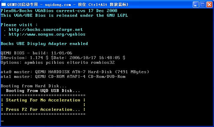The image size is (214, 127).
Task: Click the 'ata1 master' CD-ROM line
Action: [x=63, y=76]
